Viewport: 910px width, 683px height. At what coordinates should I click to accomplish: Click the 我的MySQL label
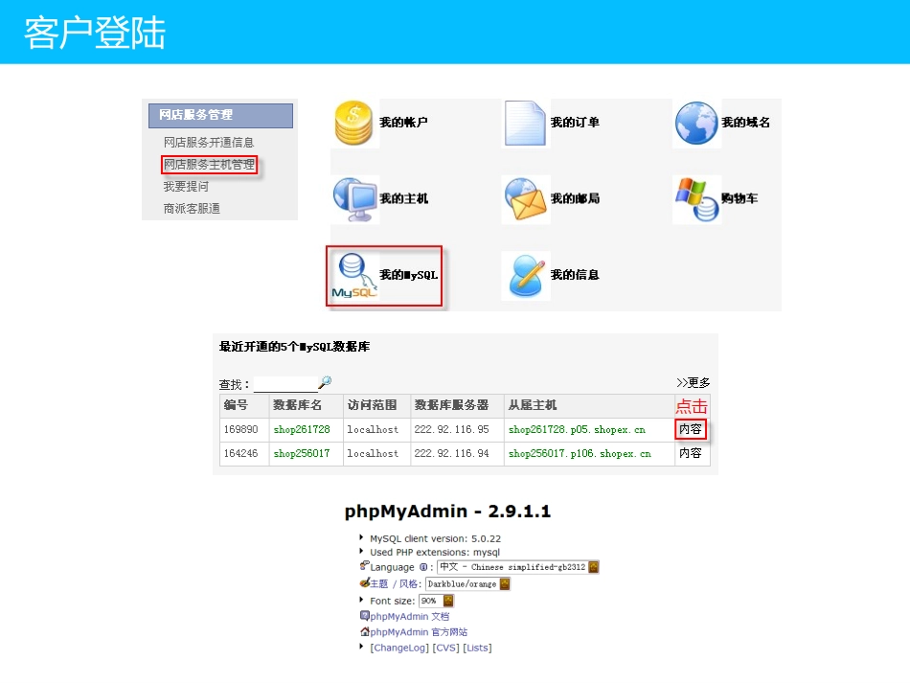tap(409, 275)
